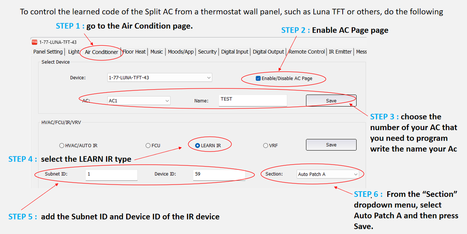Image resolution: width=467 pixels, height=234 pixels.
Task: Open the Device dropdown list
Action: (x=160, y=78)
